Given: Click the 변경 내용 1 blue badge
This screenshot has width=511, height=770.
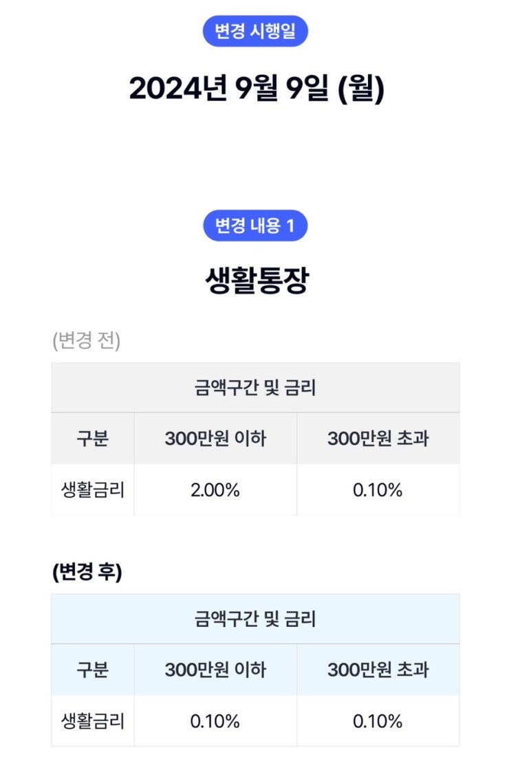Looking at the screenshot, I should pyautogui.click(x=255, y=225).
